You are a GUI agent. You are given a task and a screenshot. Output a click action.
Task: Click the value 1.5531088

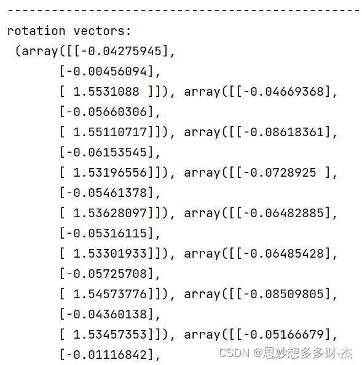click(106, 92)
